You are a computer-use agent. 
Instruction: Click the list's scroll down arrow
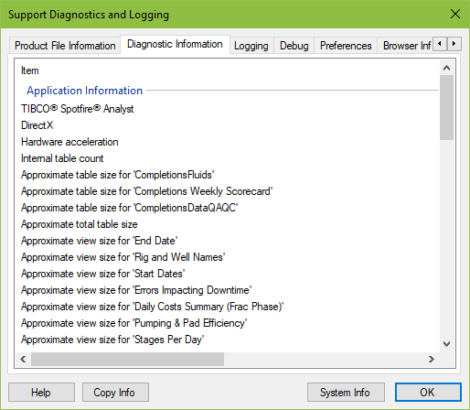coord(446,344)
